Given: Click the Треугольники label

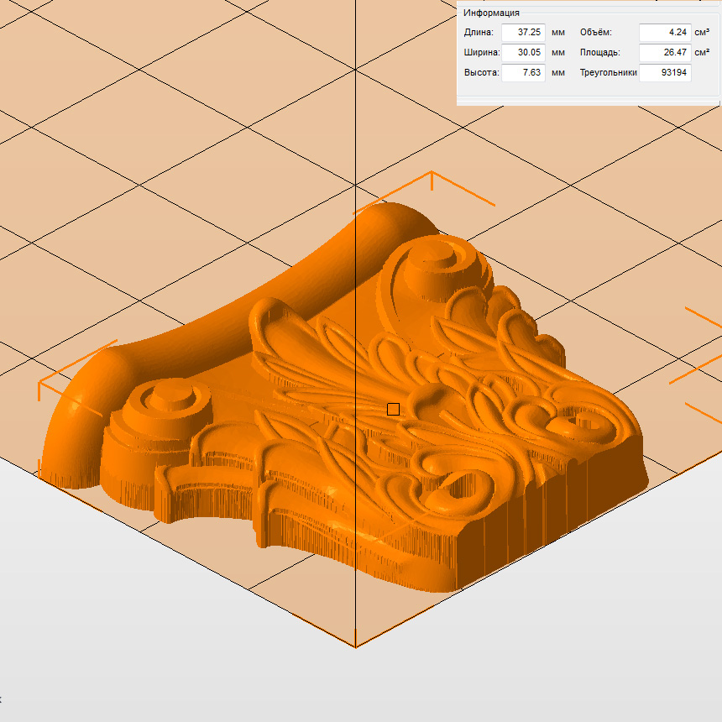Looking at the screenshot, I should tap(608, 73).
